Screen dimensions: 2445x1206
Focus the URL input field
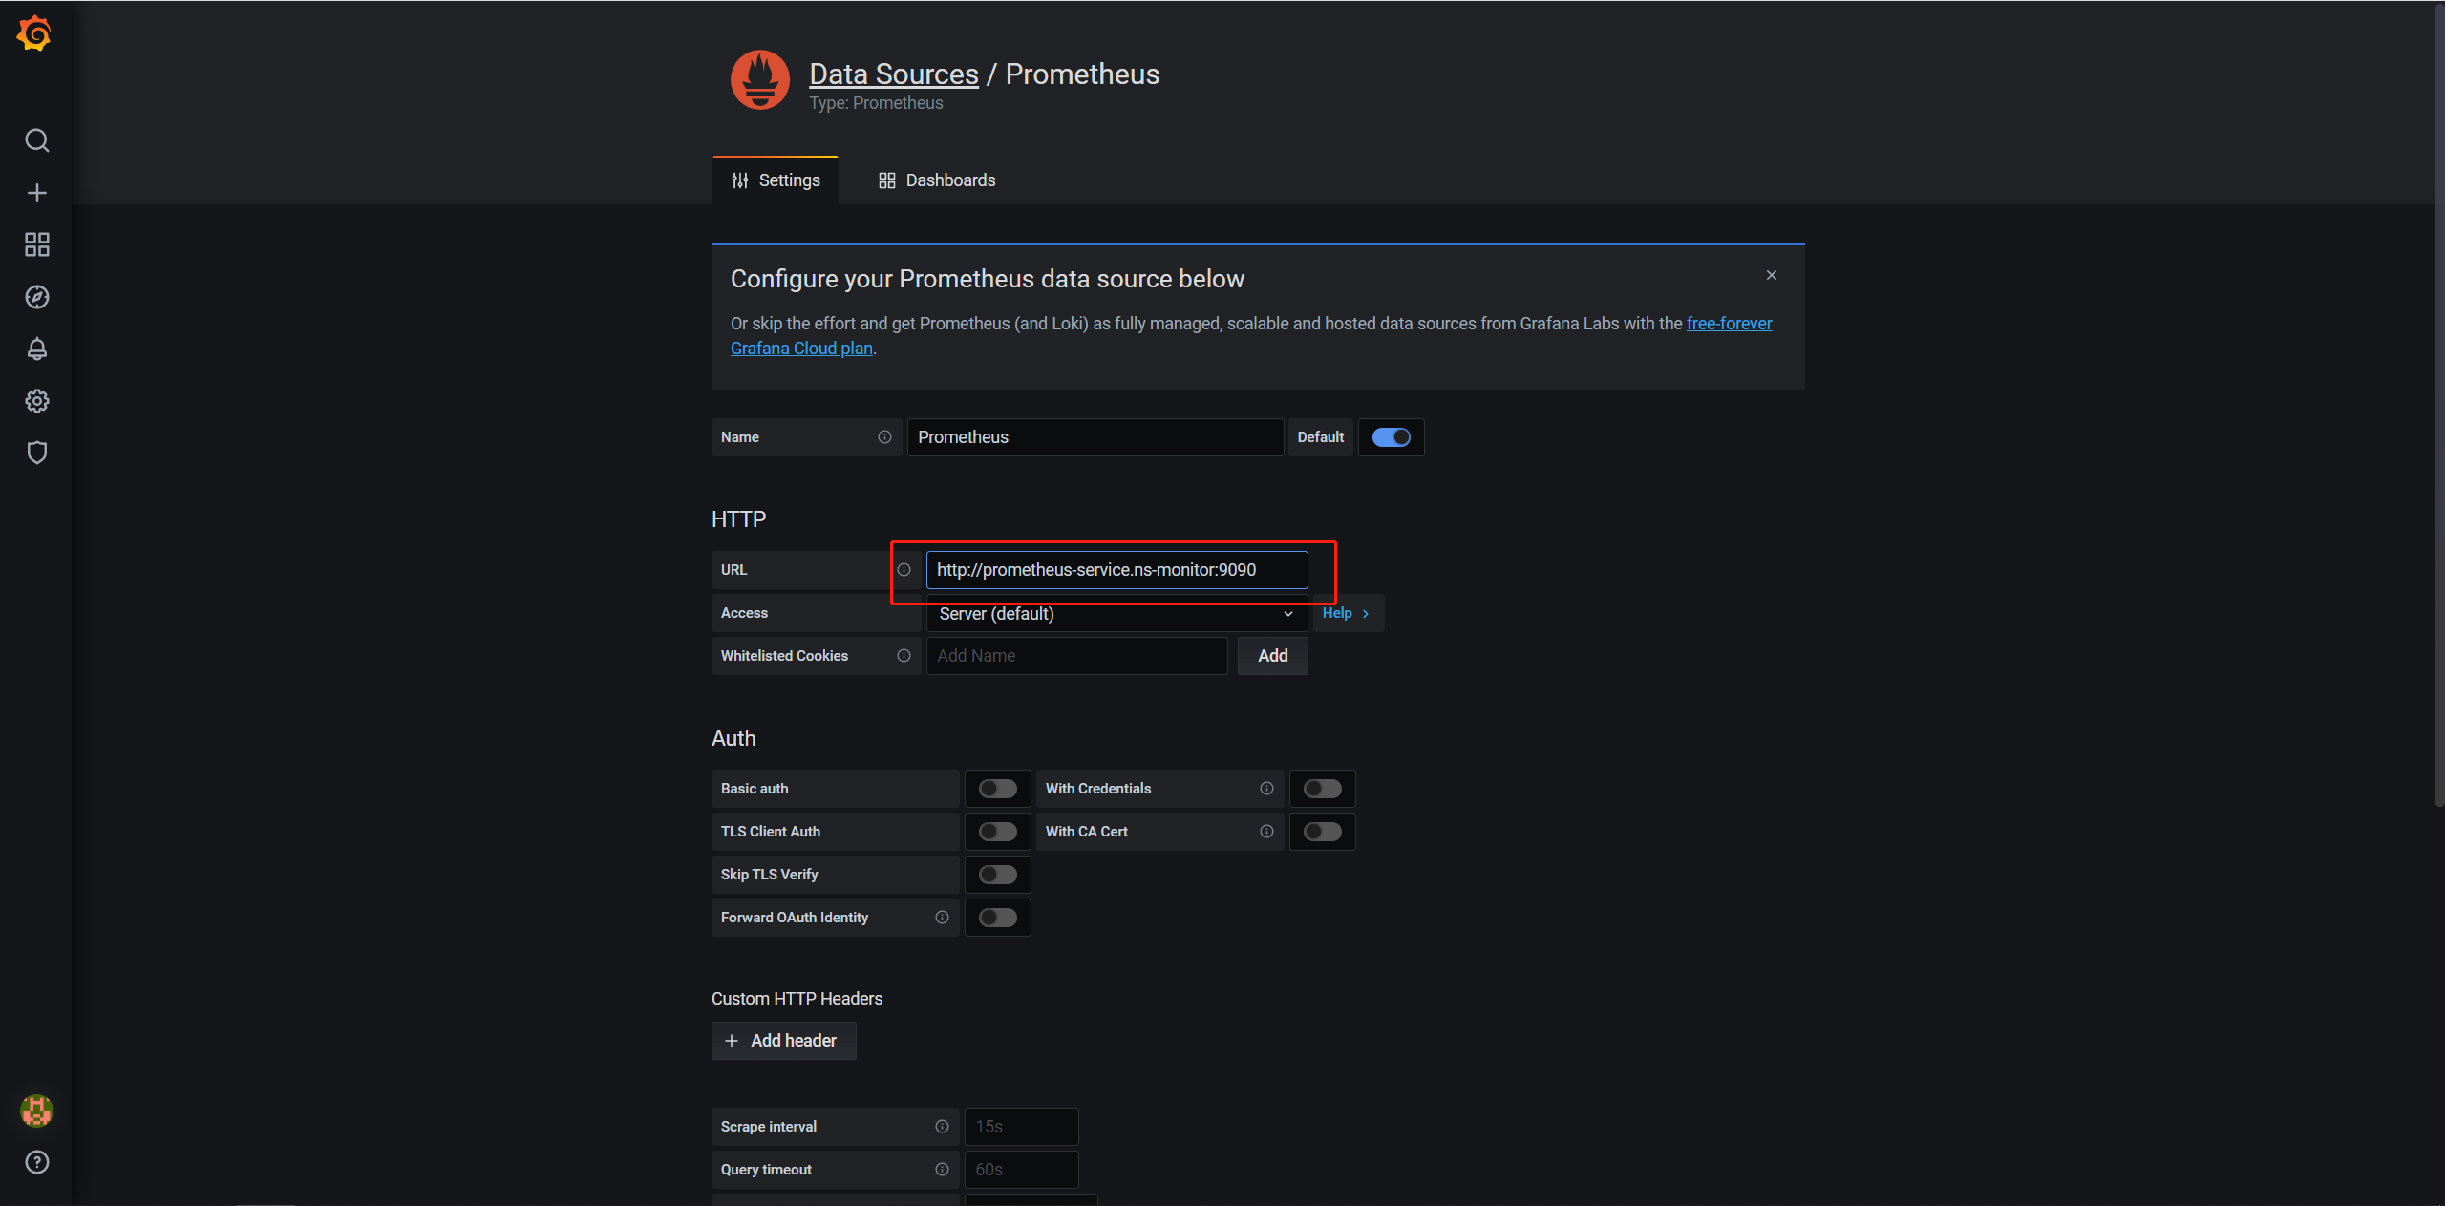[x=1116, y=570]
